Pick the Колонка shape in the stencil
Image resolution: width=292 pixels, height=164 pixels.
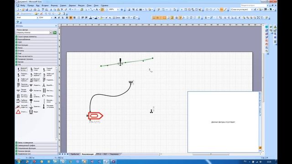click(35, 101)
